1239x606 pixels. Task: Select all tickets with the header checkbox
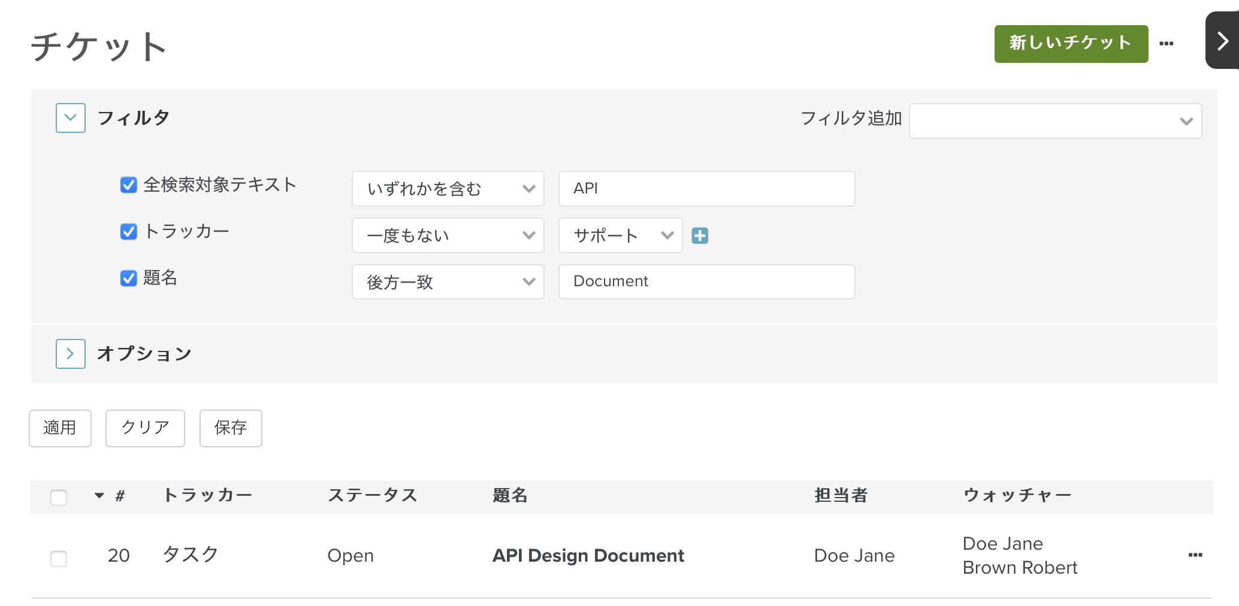(59, 497)
